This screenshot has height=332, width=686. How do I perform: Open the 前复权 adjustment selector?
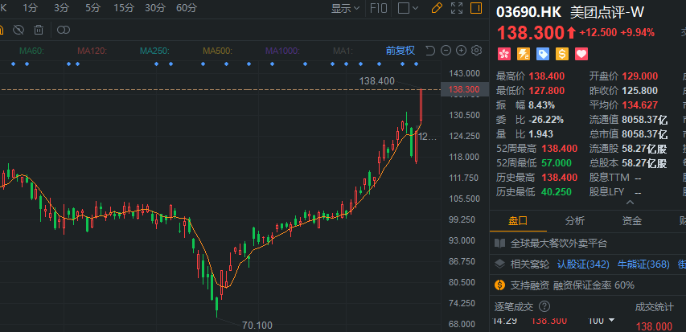point(400,51)
